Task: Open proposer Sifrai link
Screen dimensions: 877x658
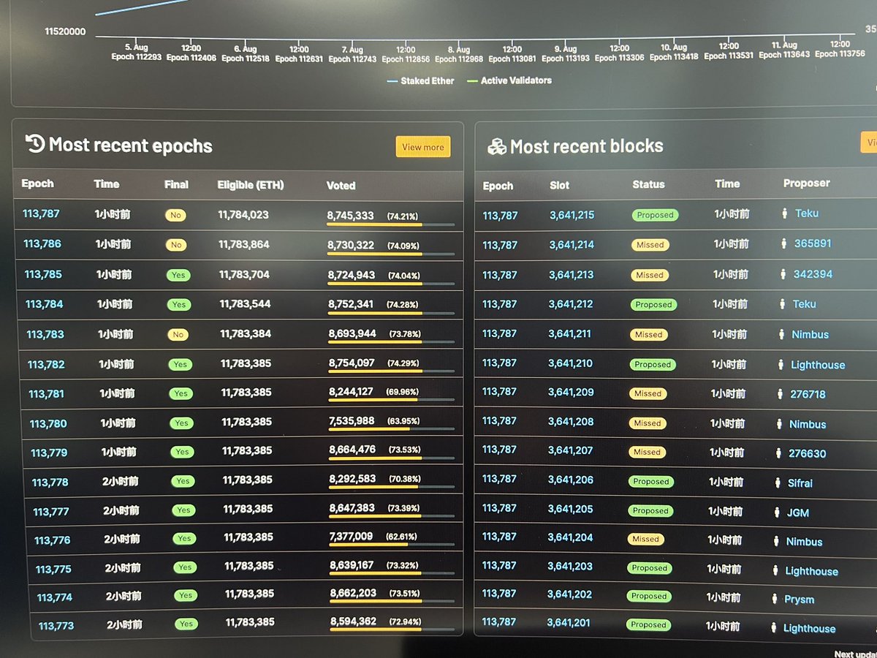Action: (x=800, y=483)
